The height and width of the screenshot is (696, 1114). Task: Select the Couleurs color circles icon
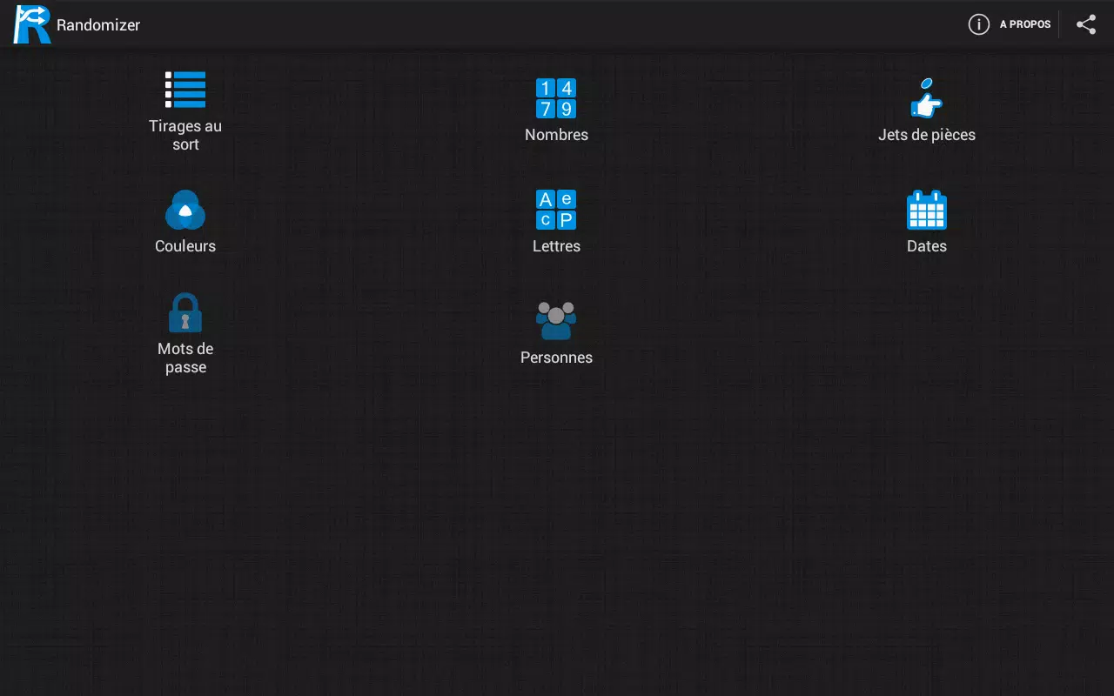tap(185, 210)
